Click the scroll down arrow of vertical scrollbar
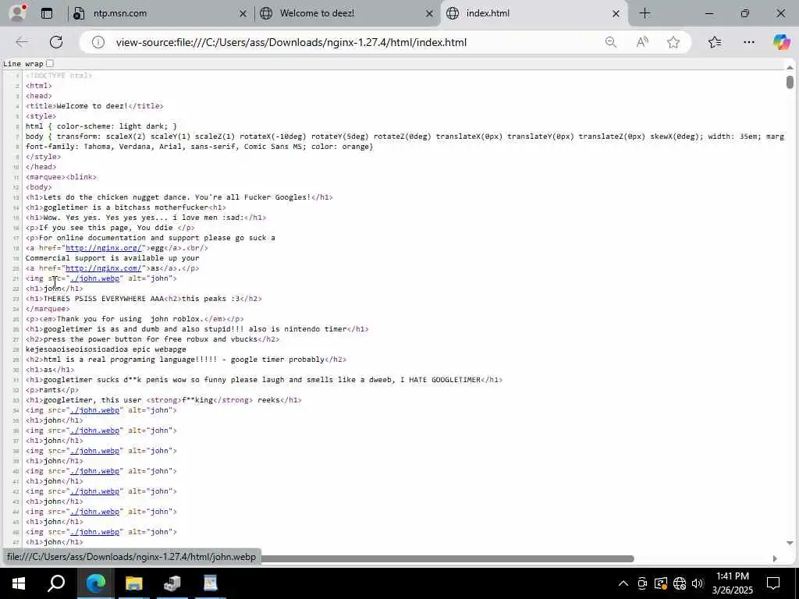The height and width of the screenshot is (599, 799). [x=790, y=543]
